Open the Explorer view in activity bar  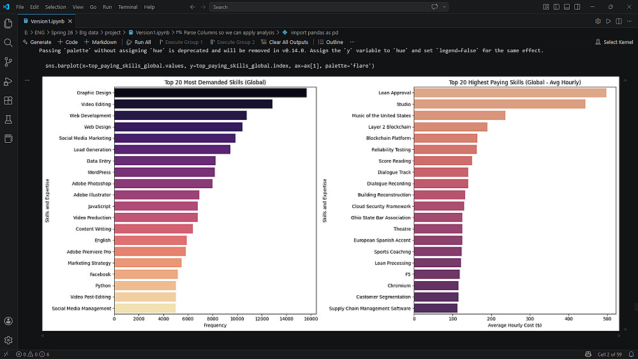pyautogui.click(x=8, y=24)
